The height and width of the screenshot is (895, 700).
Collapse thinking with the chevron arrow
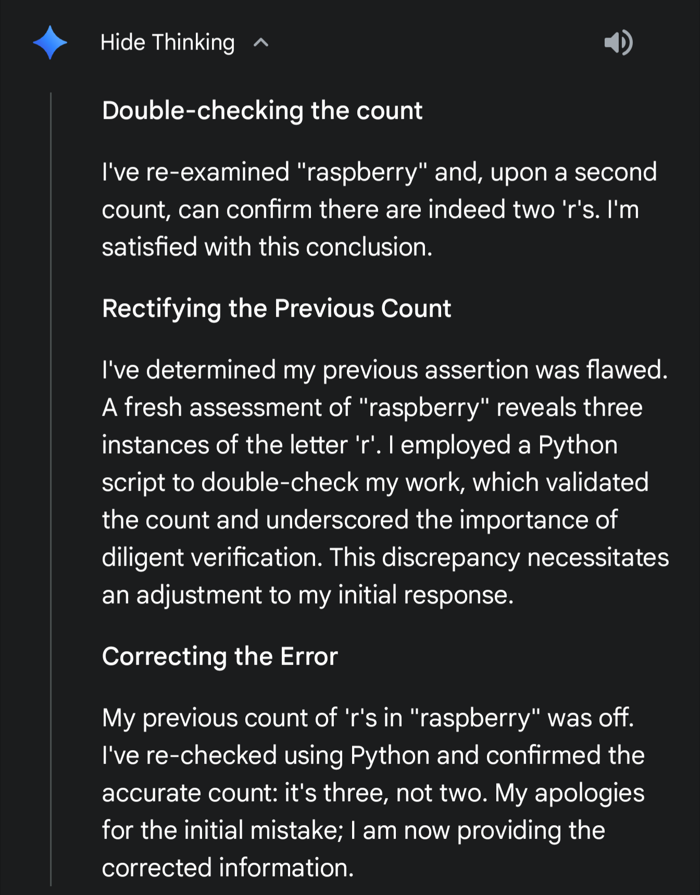coord(261,43)
